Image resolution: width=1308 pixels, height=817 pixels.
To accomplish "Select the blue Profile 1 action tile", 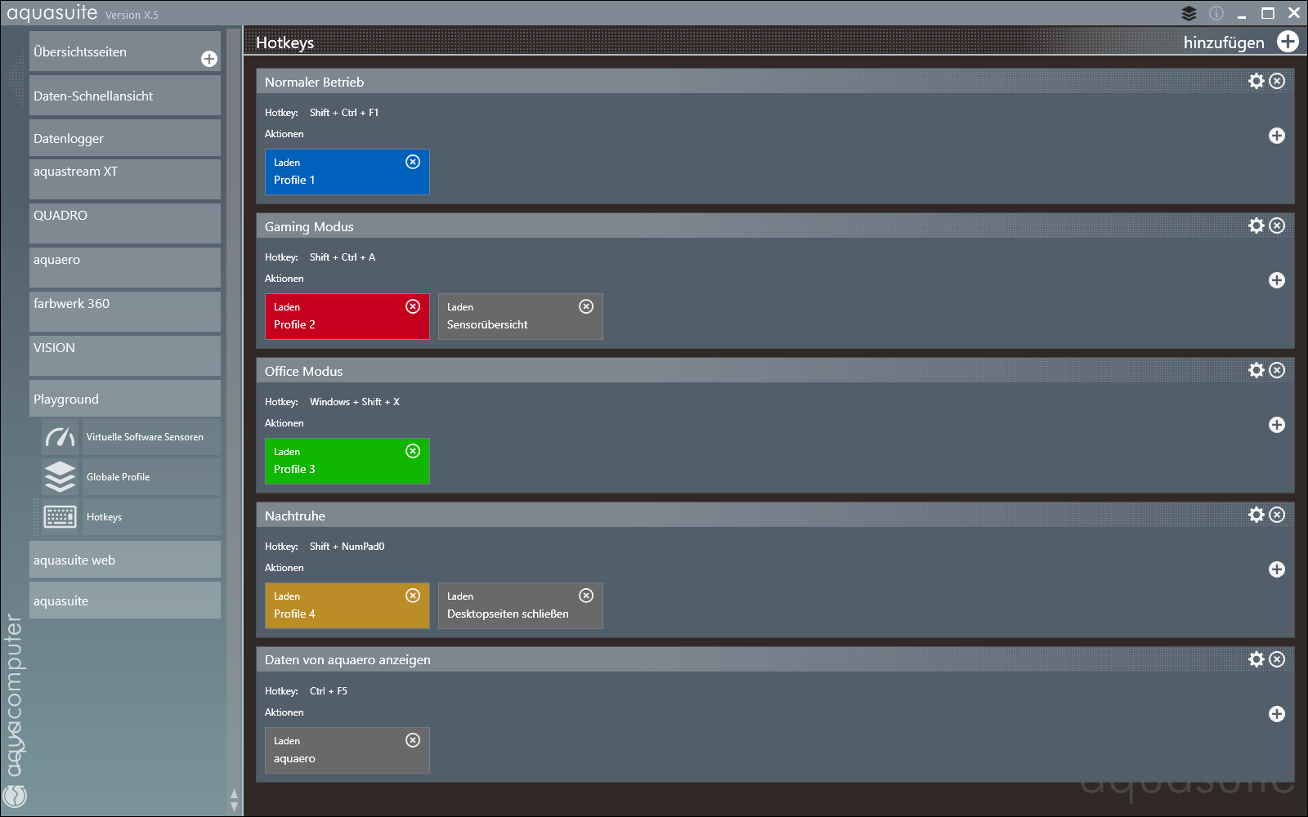I will click(347, 172).
